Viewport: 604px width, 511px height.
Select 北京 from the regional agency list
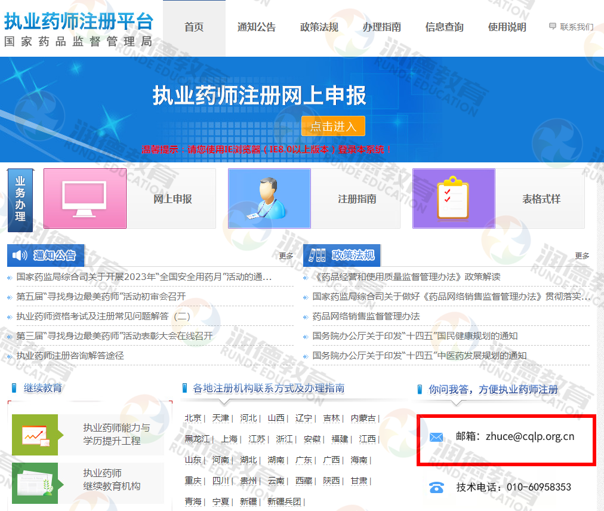click(193, 418)
